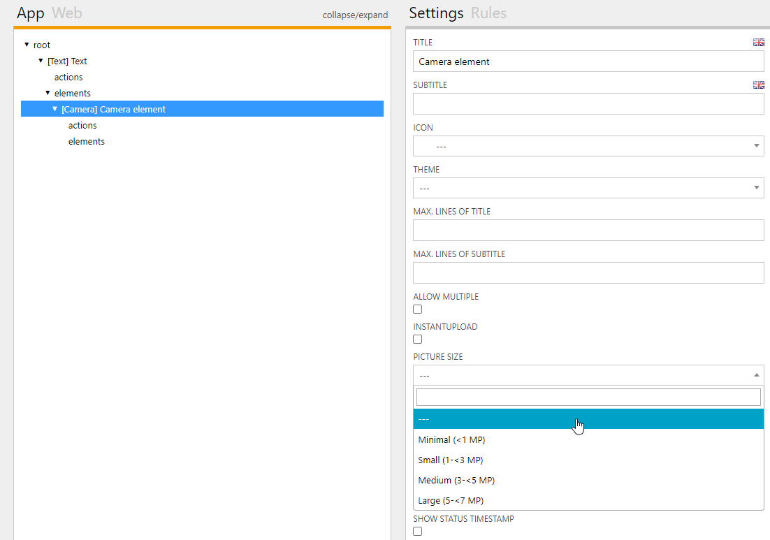Pick Minimal (<1 MP) picture size

[x=451, y=440]
